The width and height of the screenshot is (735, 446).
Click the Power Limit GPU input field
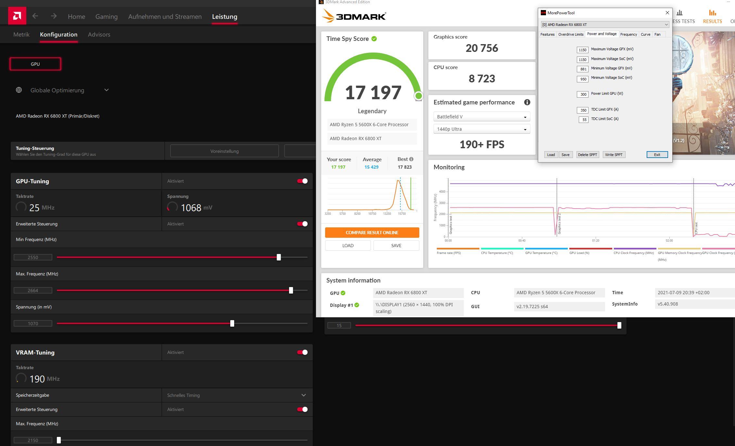[583, 94]
